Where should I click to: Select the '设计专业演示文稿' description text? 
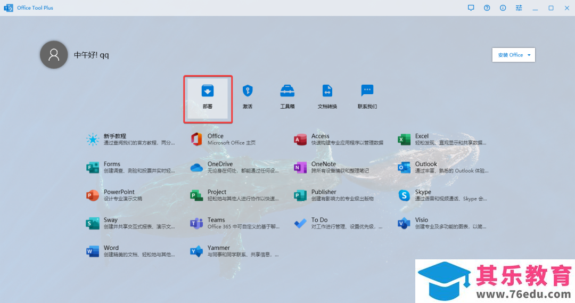coord(123,199)
